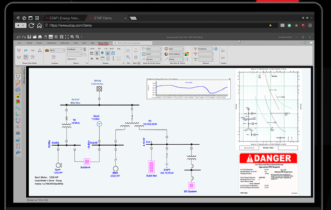
Task: Select the zoom-in magnifier in quick toolbar
Action: 72,37
